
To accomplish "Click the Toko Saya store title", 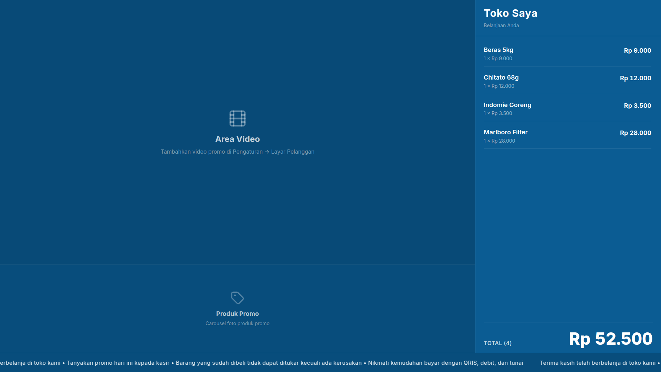I will [x=511, y=13].
